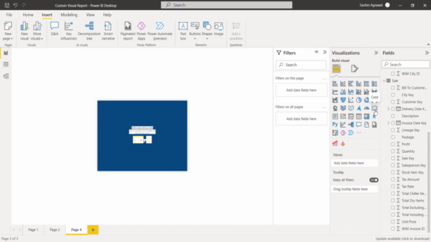The width and height of the screenshot is (431, 242).
Task: Insert an Image from the ribbon
Action: [x=218, y=29]
